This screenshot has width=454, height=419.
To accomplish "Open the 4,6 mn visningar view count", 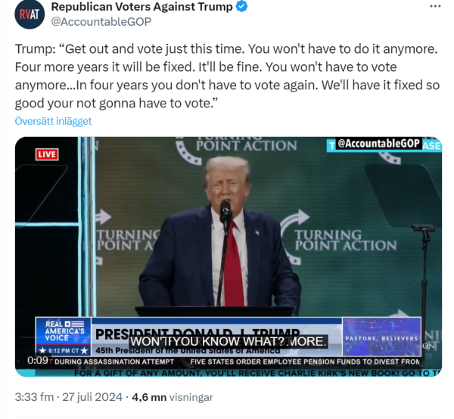I will [x=173, y=397].
